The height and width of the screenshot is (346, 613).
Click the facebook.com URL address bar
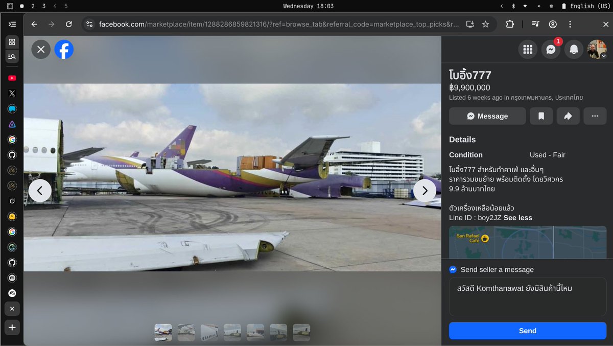tap(278, 24)
